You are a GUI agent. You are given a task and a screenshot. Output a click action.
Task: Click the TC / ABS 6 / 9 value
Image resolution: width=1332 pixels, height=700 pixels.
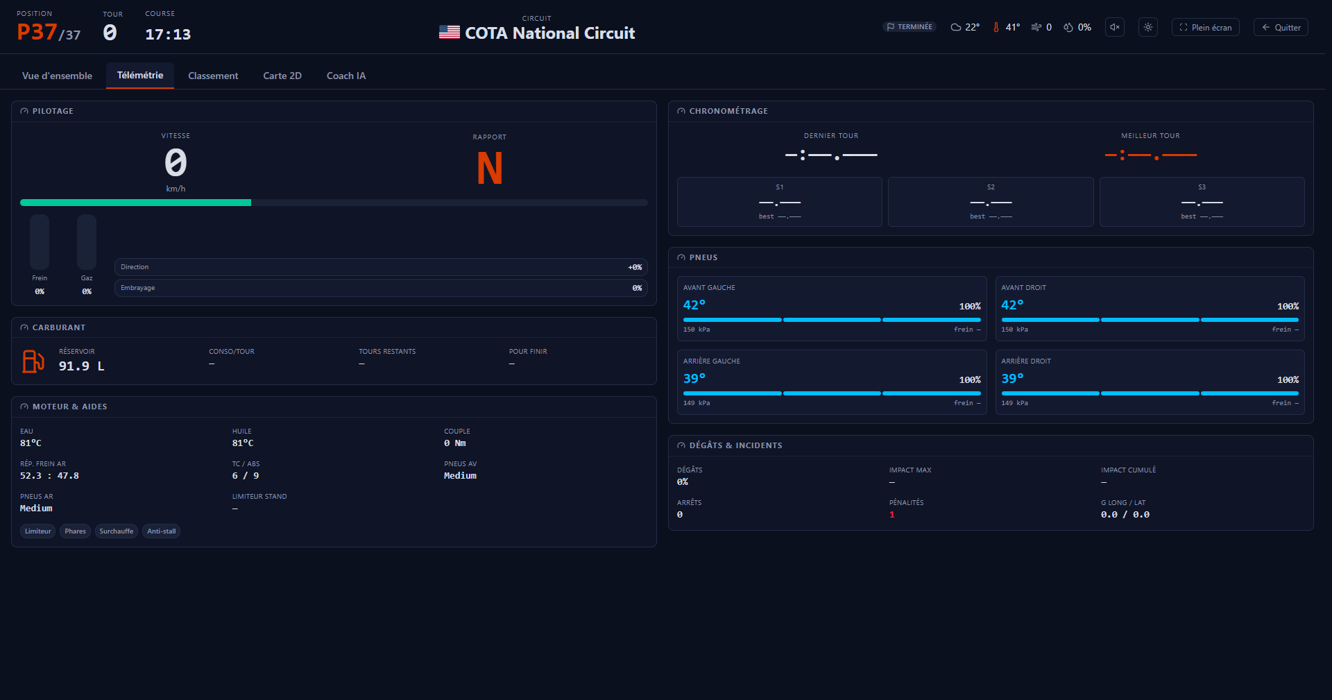(246, 476)
